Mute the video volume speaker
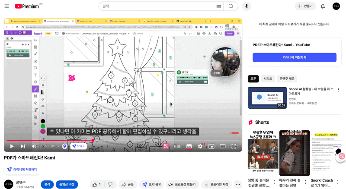Viewport: 346px width, 189px height. coord(34,146)
